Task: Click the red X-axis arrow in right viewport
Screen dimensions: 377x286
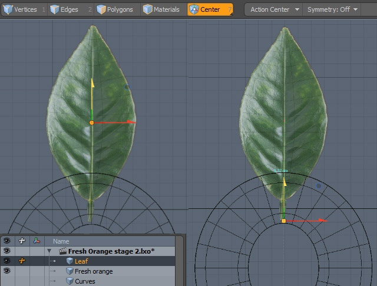Action: coord(323,220)
